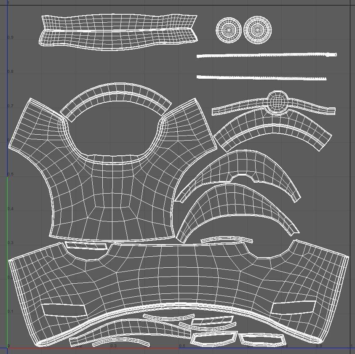The image size is (355, 354).
Task: Click the round buckle hub on thin strap island
Action: pyautogui.click(x=278, y=102)
